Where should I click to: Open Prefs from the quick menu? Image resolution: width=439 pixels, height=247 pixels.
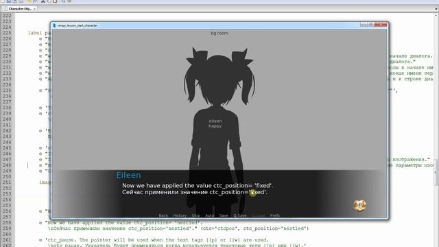(x=275, y=215)
